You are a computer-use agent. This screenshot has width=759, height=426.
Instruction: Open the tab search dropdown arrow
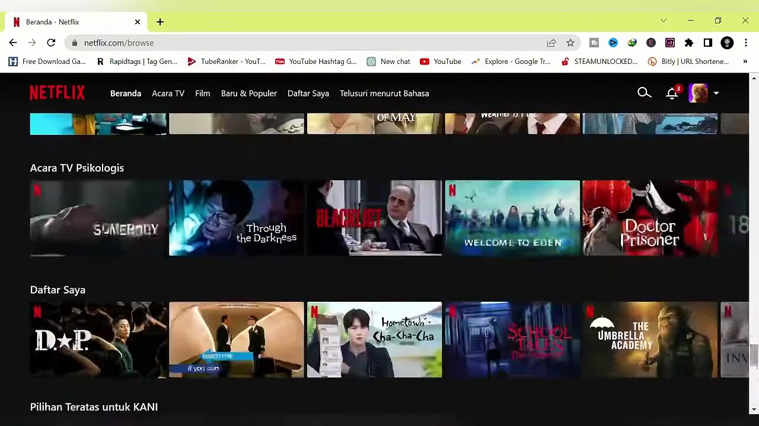click(664, 21)
